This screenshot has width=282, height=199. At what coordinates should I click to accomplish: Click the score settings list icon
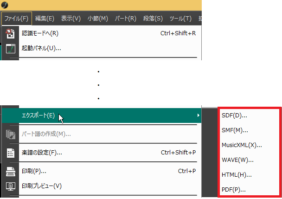[x=10, y=153]
